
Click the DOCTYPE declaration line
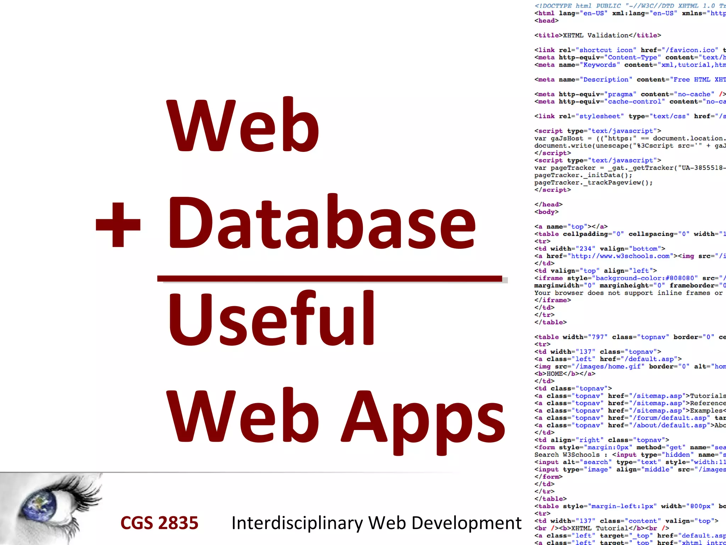630,6
